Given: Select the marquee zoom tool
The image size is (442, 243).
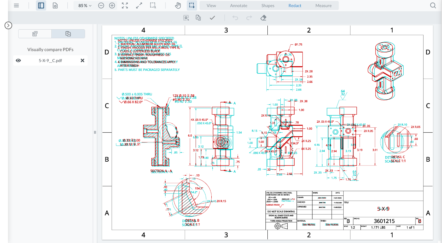Looking at the screenshot, I should (153, 6).
